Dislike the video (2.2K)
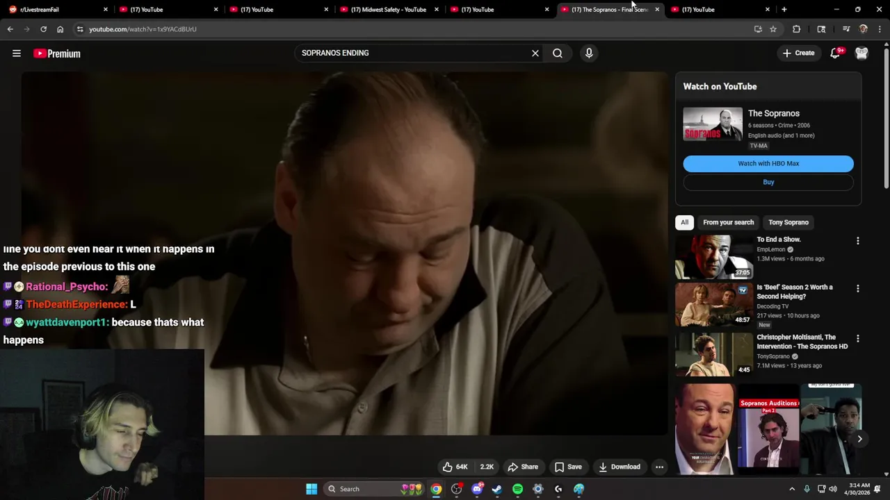 [487, 467]
